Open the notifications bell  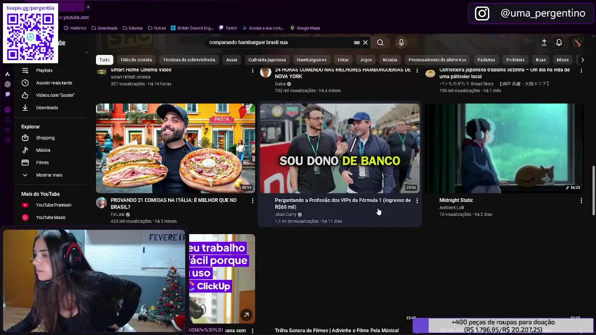point(559,42)
